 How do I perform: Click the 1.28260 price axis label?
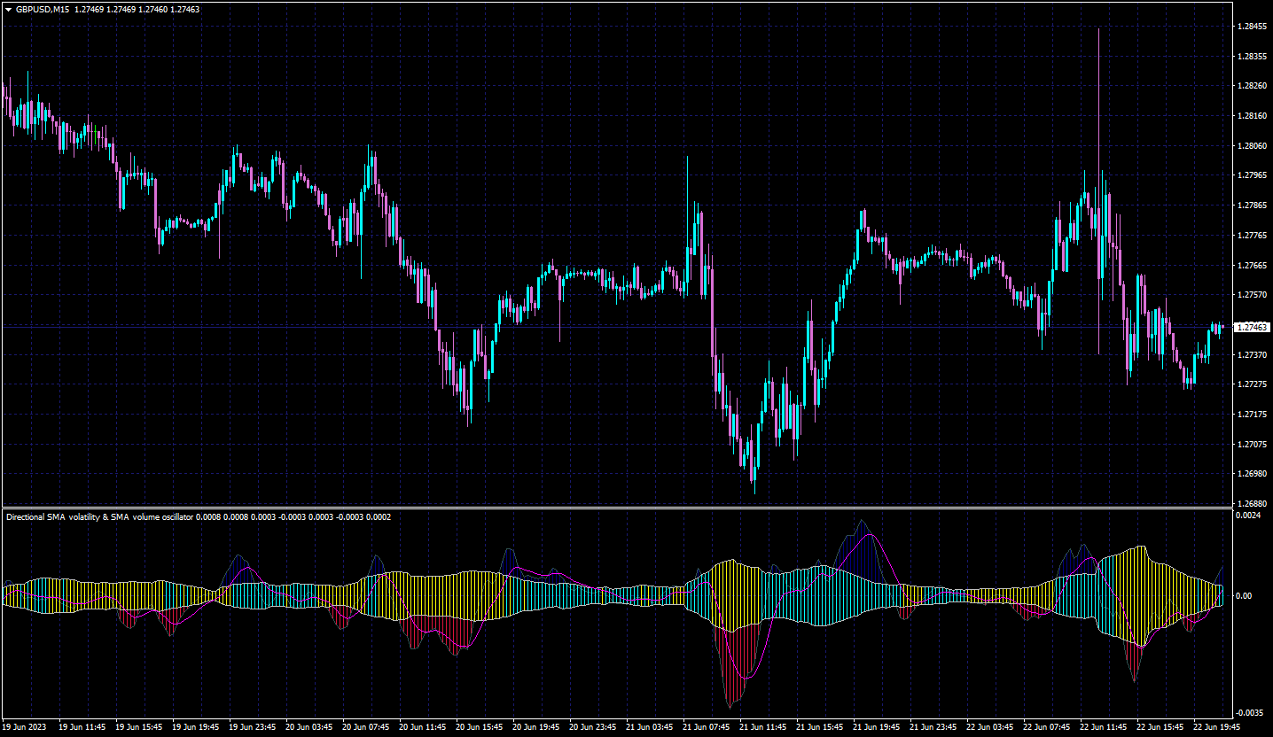(1252, 86)
